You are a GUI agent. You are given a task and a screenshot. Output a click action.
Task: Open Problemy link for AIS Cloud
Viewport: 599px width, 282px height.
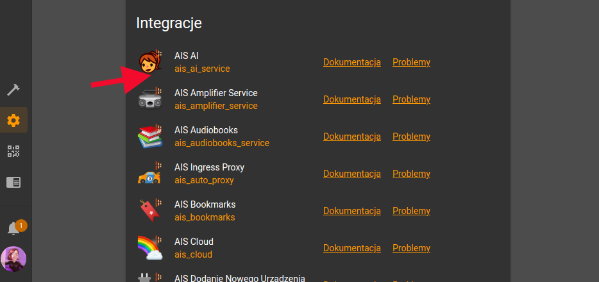(412, 248)
